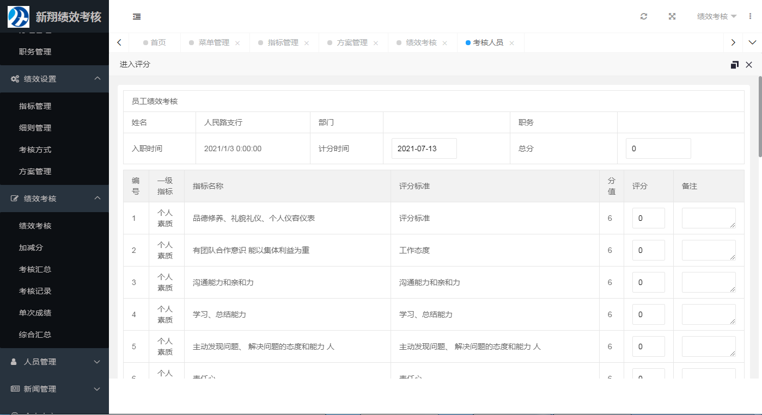Open 考核汇总 in the sidebar
Screen dimensions: 762x415
point(35,269)
